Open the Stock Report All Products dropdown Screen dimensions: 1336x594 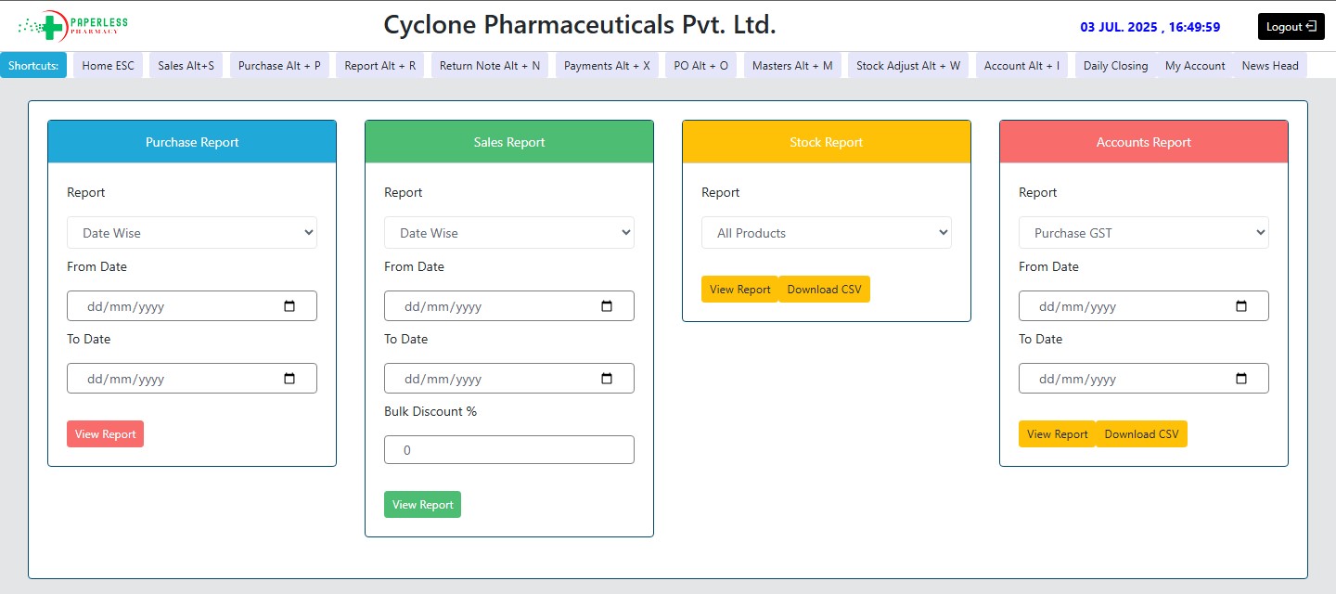point(827,233)
